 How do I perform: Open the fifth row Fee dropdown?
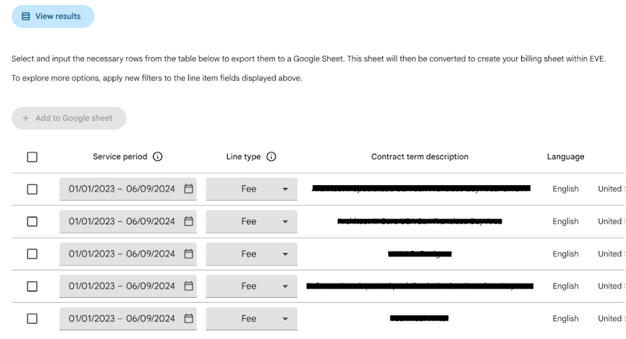click(x=252, y=319)
